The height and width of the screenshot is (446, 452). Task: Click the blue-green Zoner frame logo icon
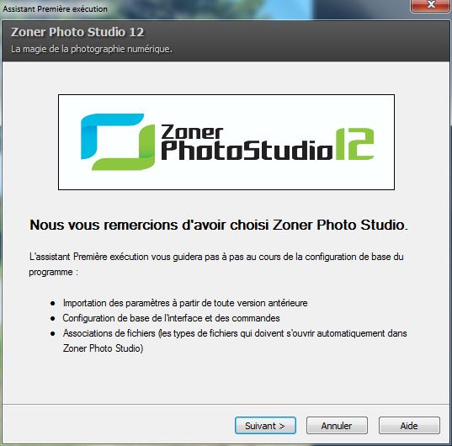tap(118, 141)
